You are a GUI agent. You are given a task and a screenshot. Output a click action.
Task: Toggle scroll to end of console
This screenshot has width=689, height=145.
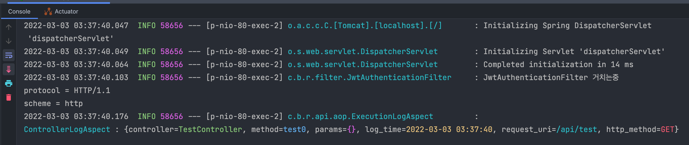tap(9, 69)
